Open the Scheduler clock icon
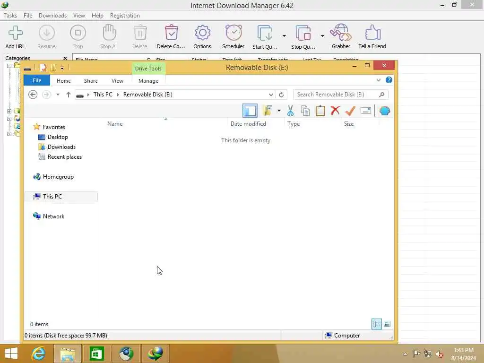Image resolution: width=484 pixels, height=363 pixels. tap(233, 37)
